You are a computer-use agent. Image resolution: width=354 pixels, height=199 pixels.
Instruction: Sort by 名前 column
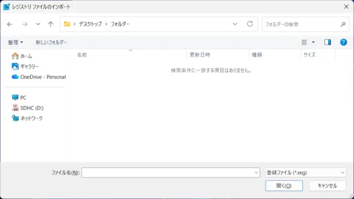(x=82, y=55)
